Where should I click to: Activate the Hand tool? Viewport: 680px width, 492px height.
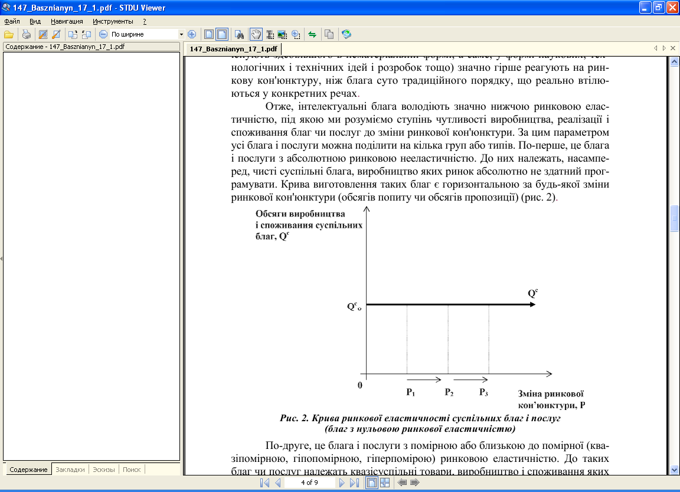pyautogui.click(x=256, y=34)
